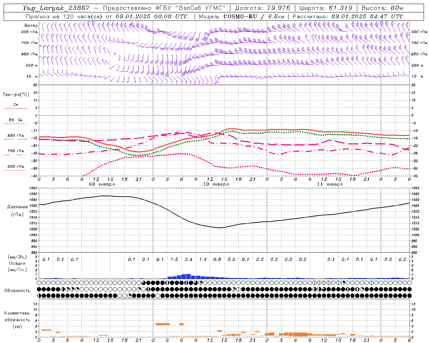This screenshot has width=429, height=343.
Task: Click Рассчитано: 09.01.2025 04:47 UTC timestamp
Action: point(348,16)
